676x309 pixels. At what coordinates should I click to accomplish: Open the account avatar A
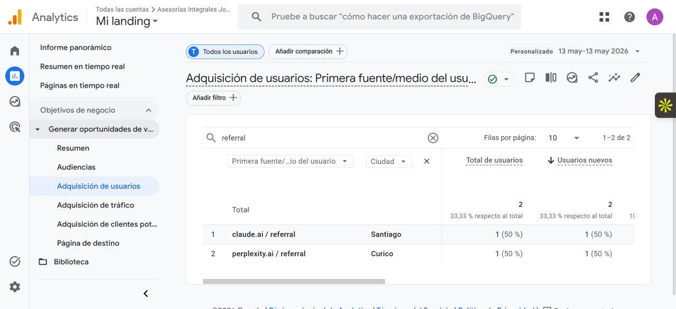coord(655,17)
